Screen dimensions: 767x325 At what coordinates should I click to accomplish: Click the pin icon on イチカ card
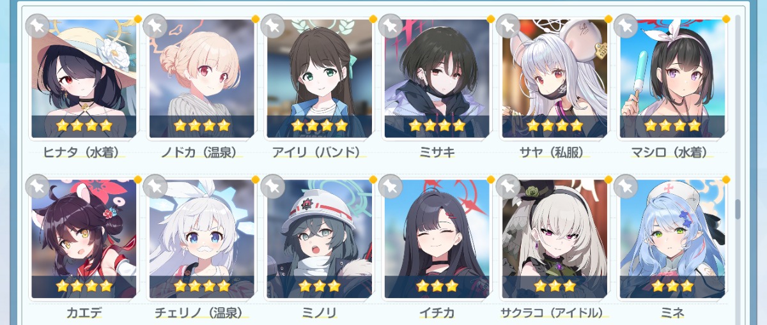coord(391,186)
